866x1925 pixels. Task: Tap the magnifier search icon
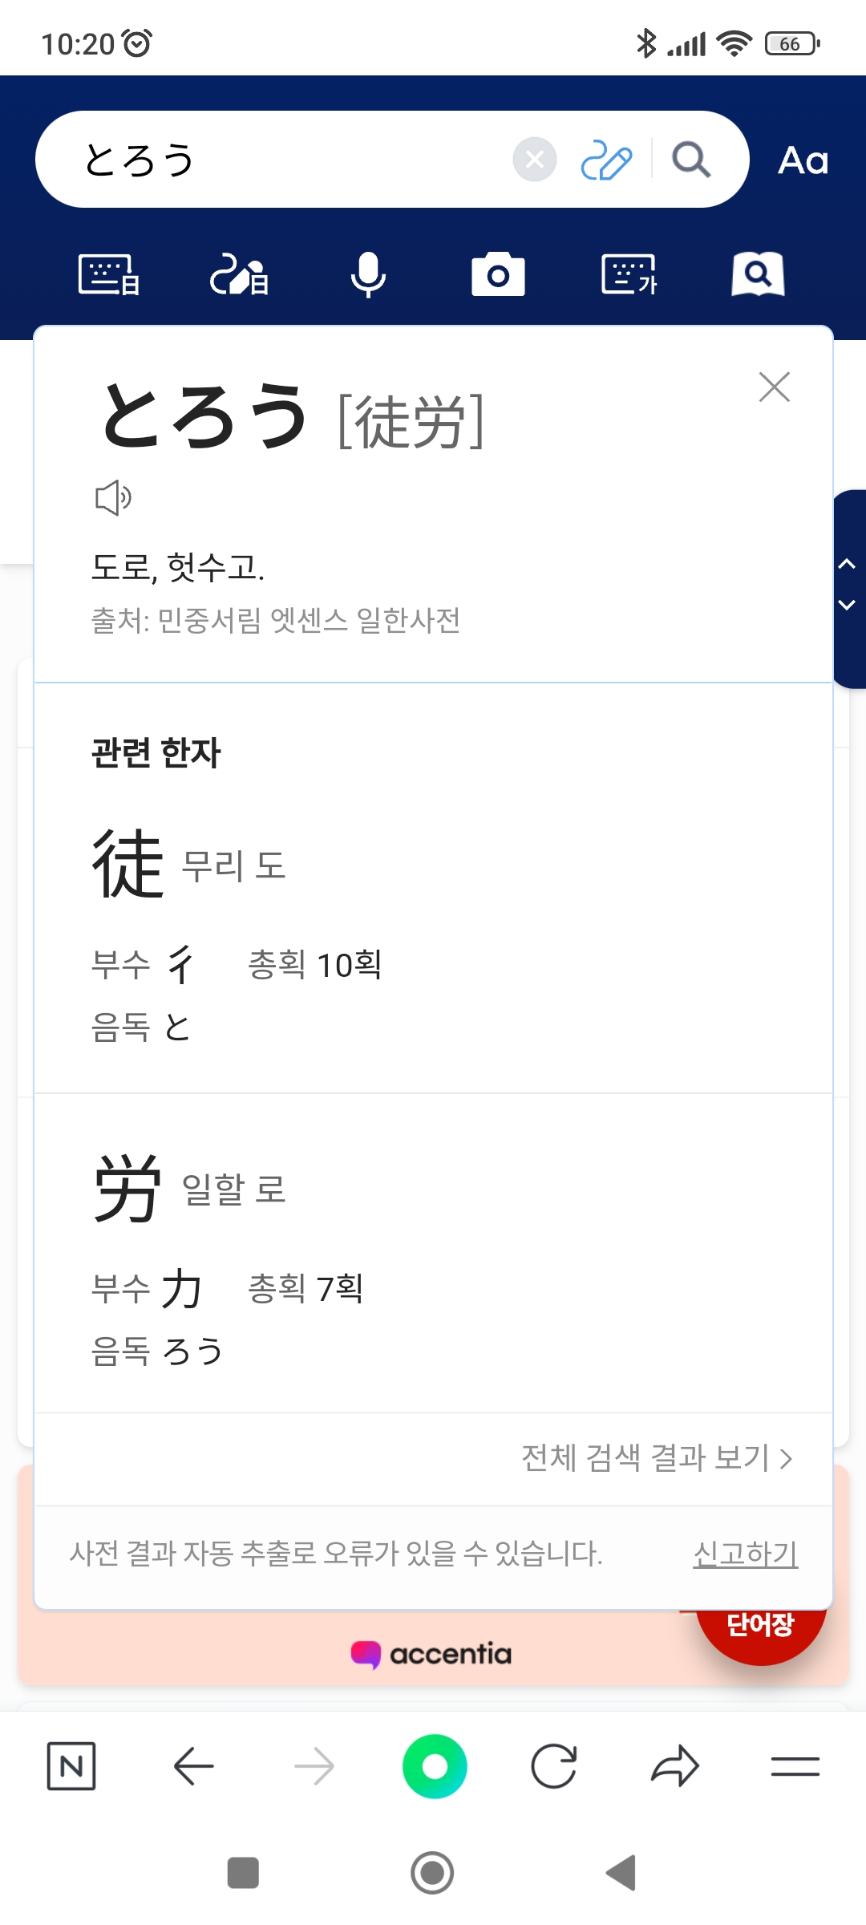pyautogui.click(x=690, y=160)
